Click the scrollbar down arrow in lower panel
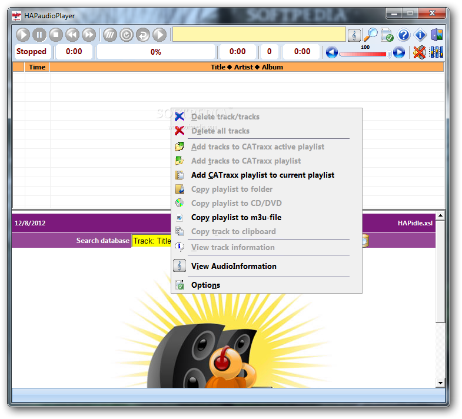This screenshot has width=462, height=419. point(440,383)
